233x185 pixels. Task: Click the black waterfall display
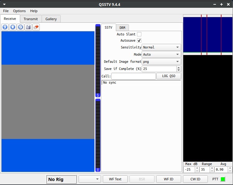(208, 108)
